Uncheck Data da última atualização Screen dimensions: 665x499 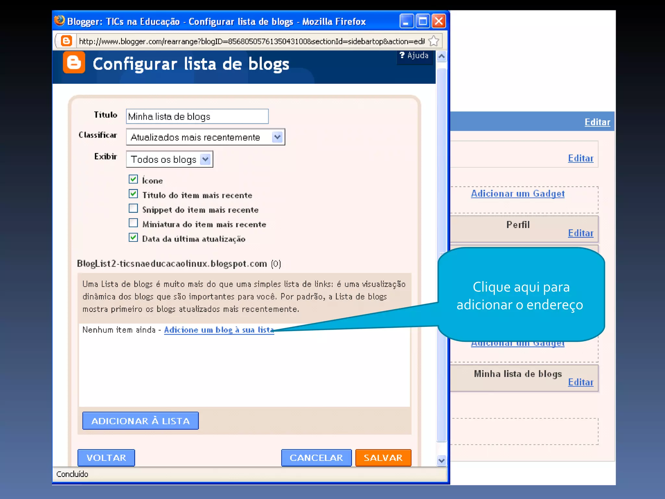(x=133, y=237)
